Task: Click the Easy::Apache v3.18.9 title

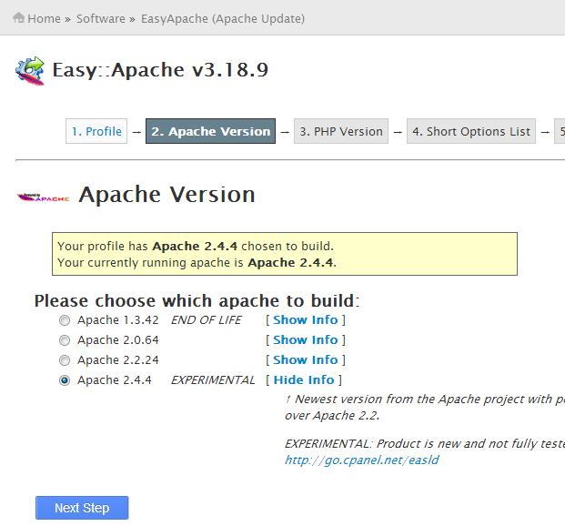Action: (x=160, y=70)
